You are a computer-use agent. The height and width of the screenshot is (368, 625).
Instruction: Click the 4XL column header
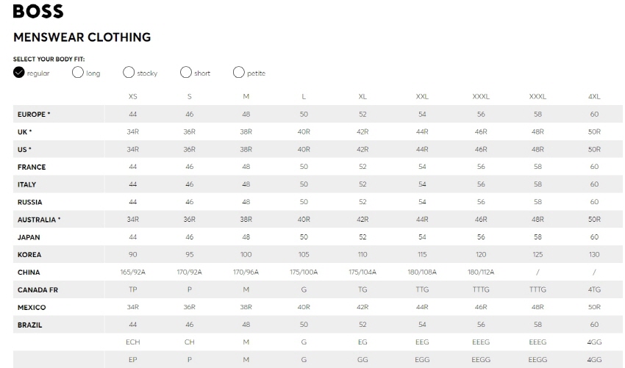click(594, 97)
